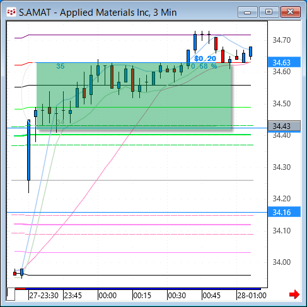Select the 34.63 blue price marker
The image size is (307, 307).
(284, 62)
